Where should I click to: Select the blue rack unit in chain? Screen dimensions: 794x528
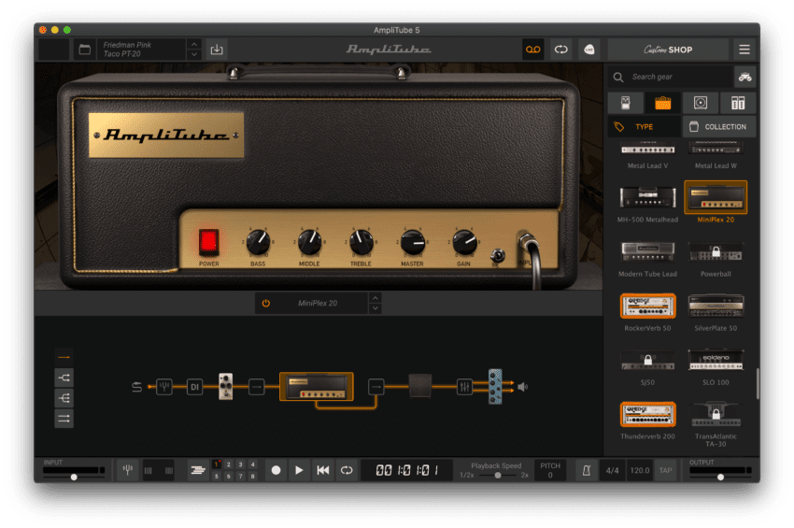click(495, 387)
